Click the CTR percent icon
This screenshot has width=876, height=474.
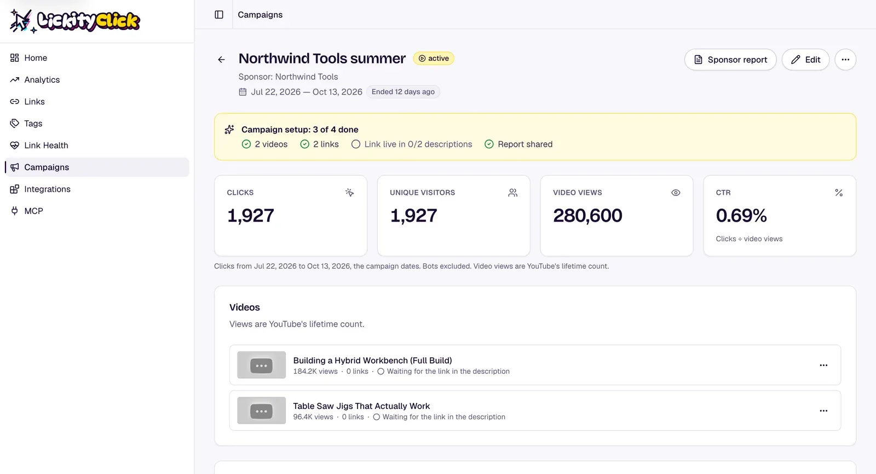tap(839, 193)
